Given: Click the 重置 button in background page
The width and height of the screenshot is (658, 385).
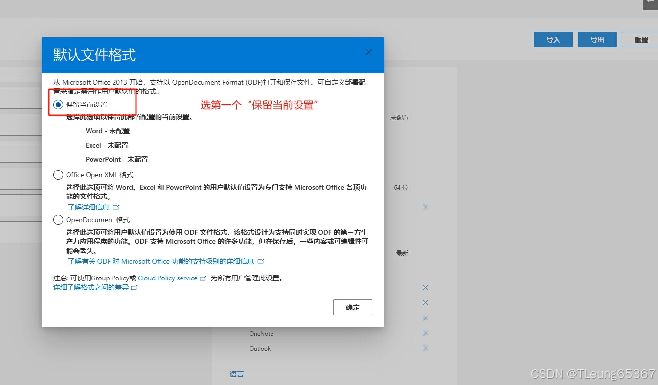Looking at the screenshot, I should click(x=641, y=40).
